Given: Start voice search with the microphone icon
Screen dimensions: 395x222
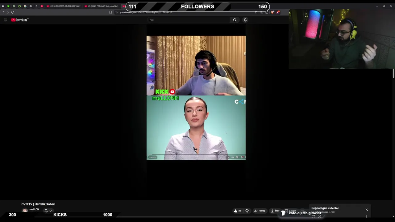Looking at the screenshot, I should tap(245, 20).
